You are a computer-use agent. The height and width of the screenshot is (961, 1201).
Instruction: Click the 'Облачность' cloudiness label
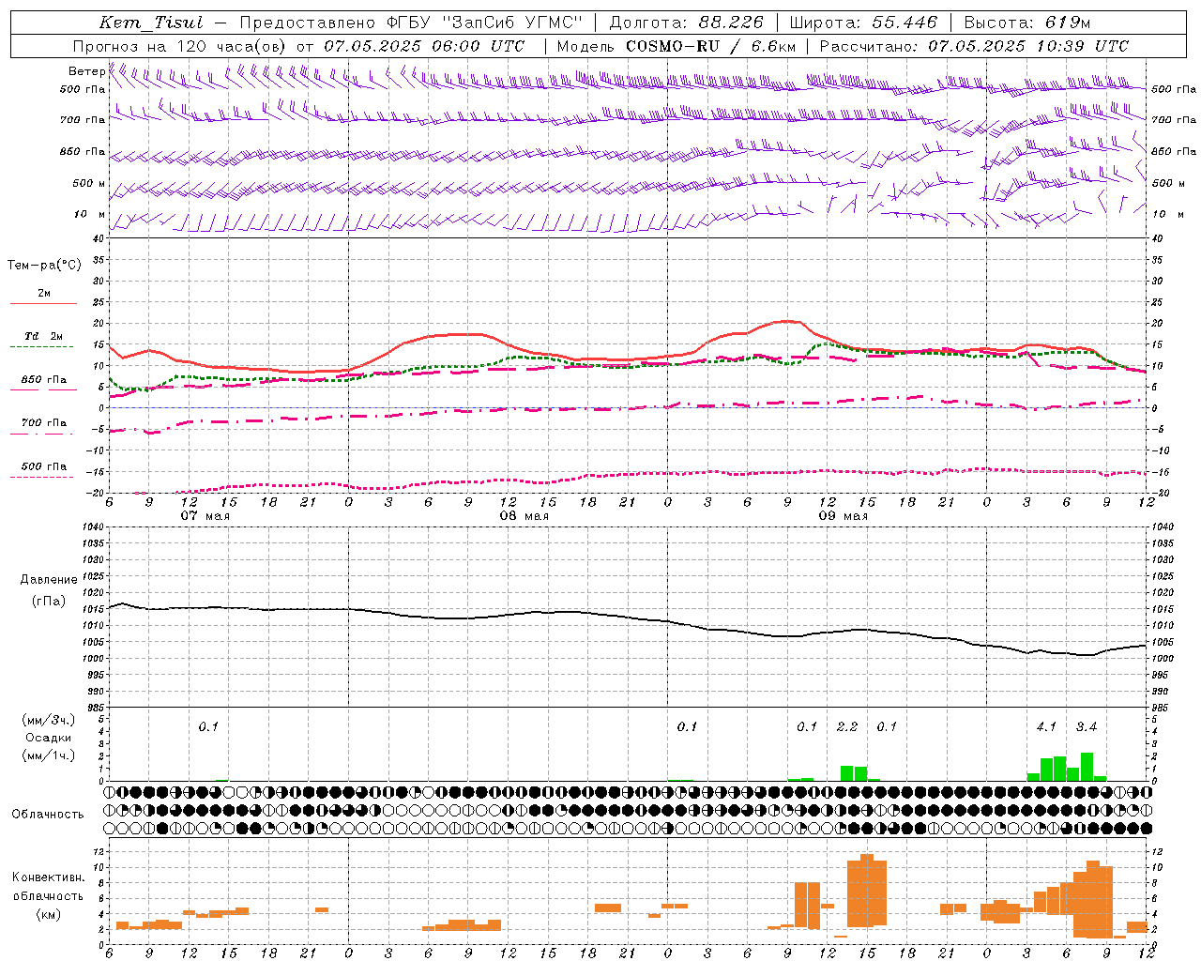pyautogui.click(x=48, y=814)
